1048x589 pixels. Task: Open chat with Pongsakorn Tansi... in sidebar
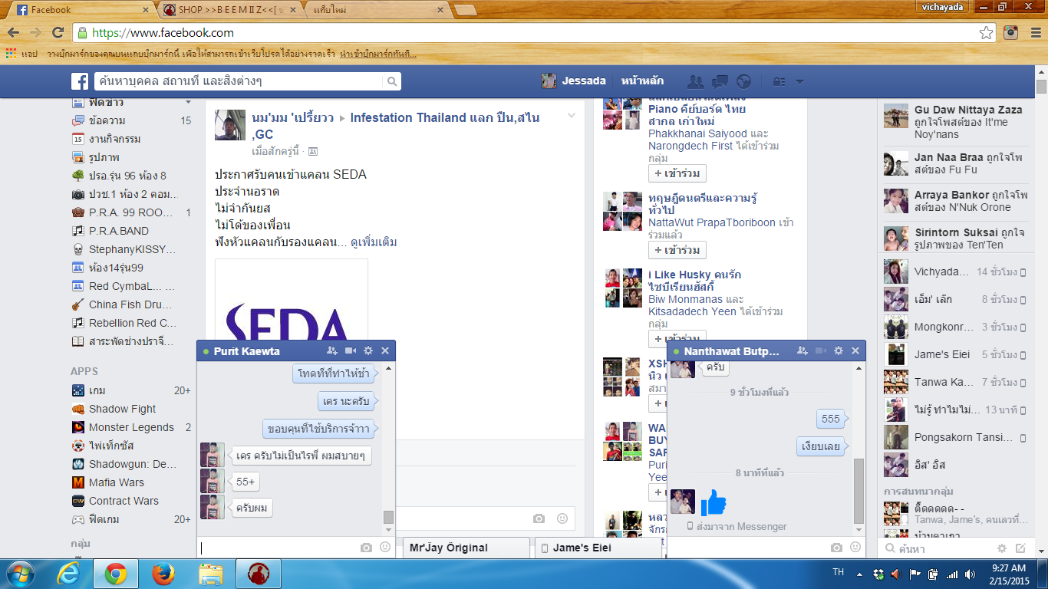click(956, 437)
